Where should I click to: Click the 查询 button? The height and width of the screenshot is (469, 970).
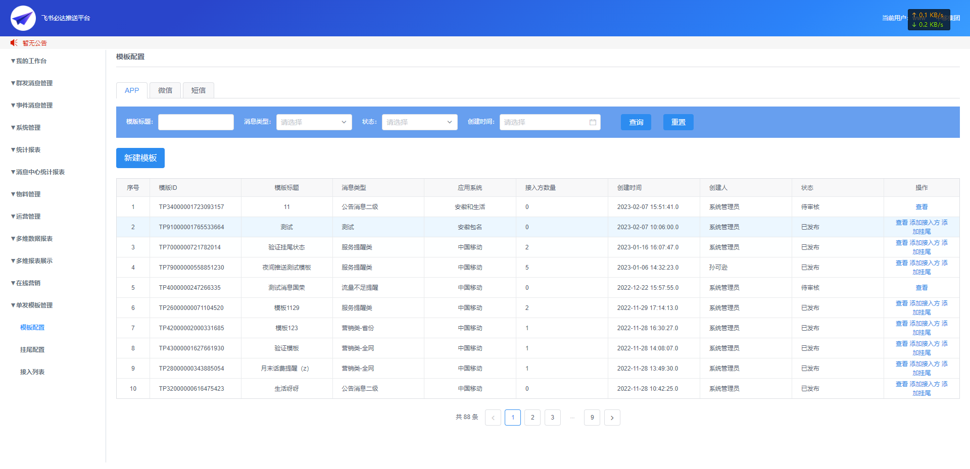(x=636, y=122)
